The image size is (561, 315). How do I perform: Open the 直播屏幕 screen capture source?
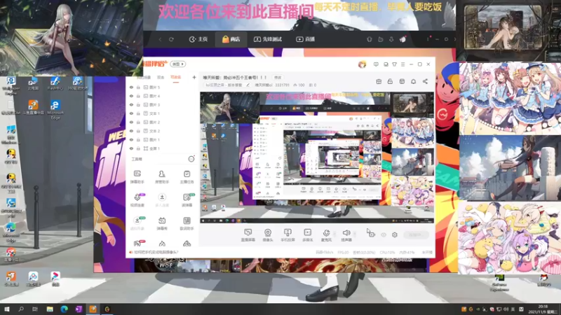248,235
